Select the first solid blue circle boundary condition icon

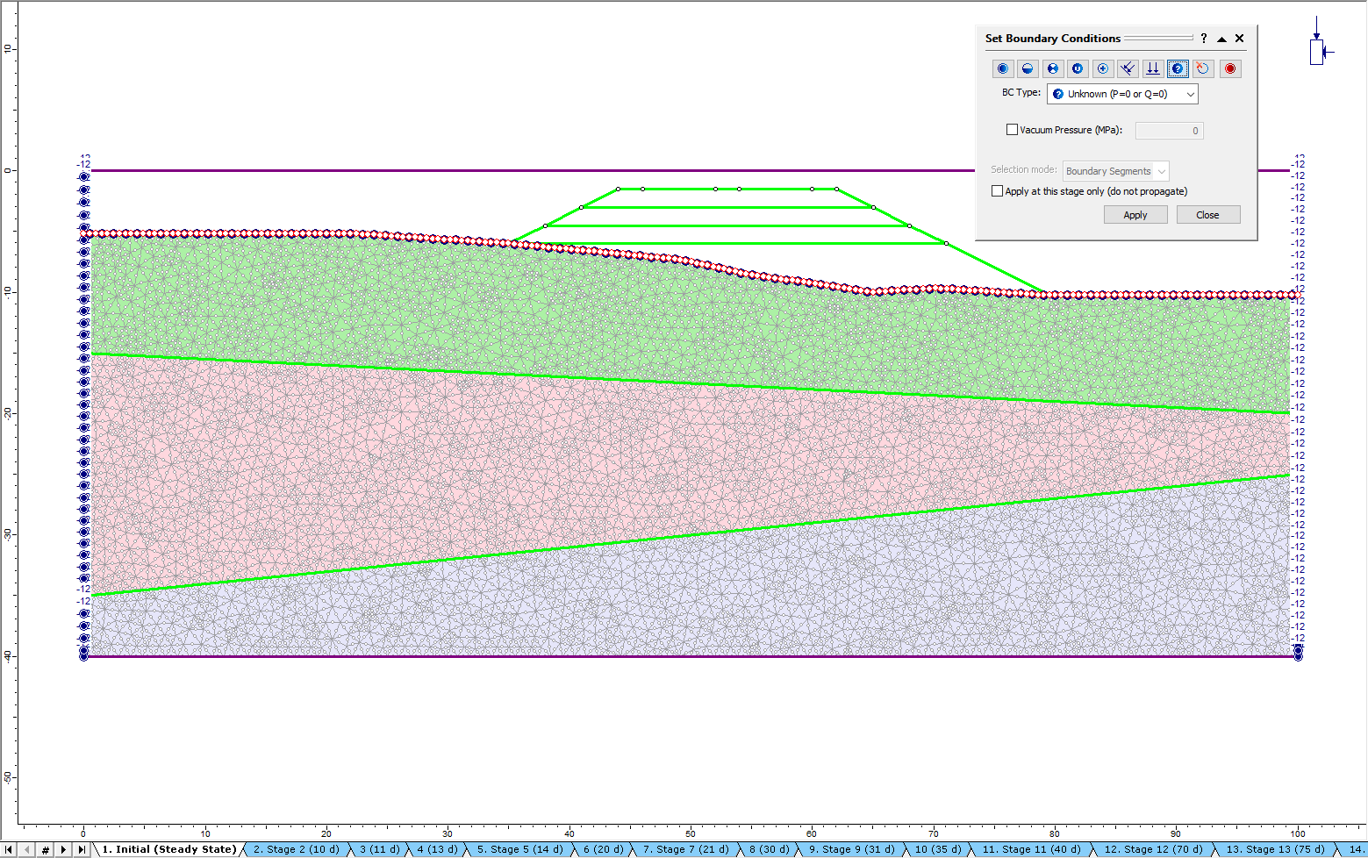[x=1003, y=68]
